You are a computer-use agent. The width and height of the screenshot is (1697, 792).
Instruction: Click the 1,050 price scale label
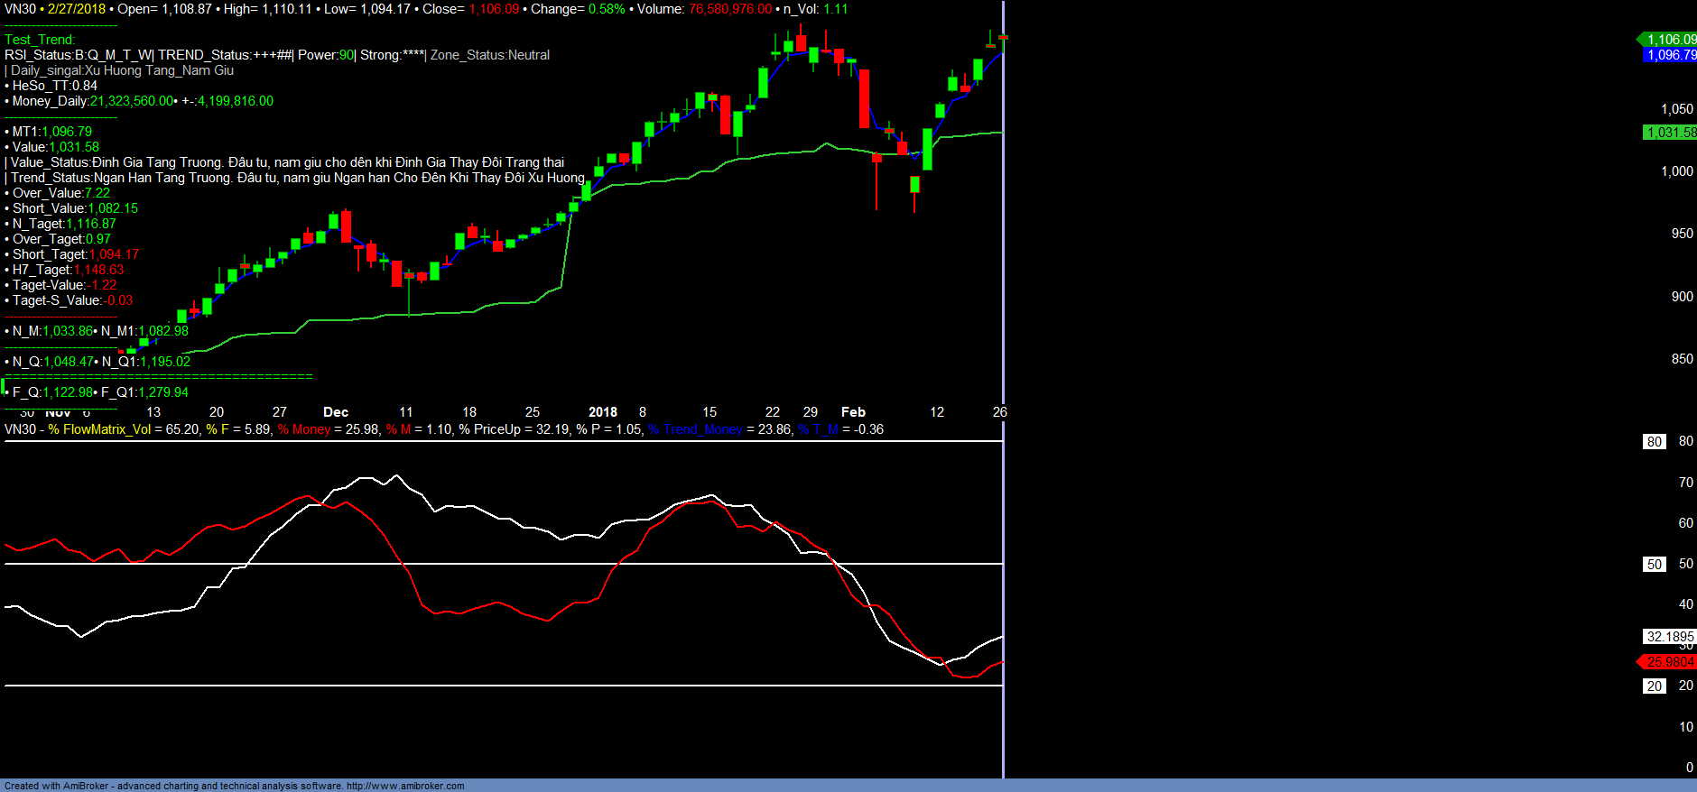(x=1677, y=109)
